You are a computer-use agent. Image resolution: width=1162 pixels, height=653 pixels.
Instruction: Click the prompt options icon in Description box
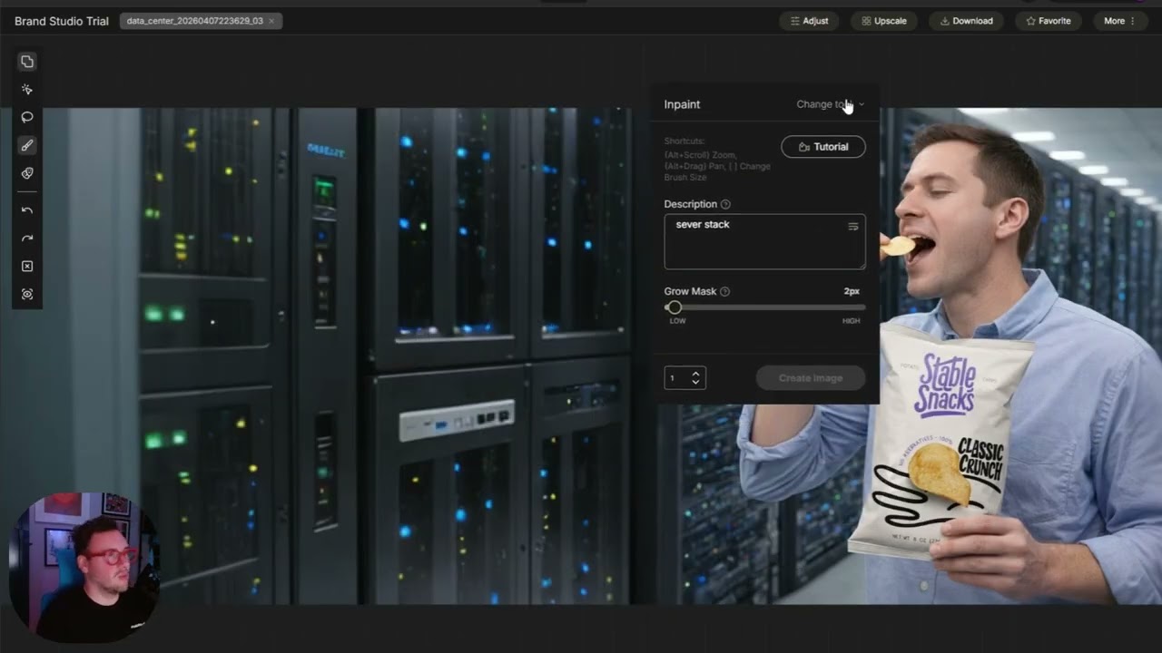click(x=853, y=227)
